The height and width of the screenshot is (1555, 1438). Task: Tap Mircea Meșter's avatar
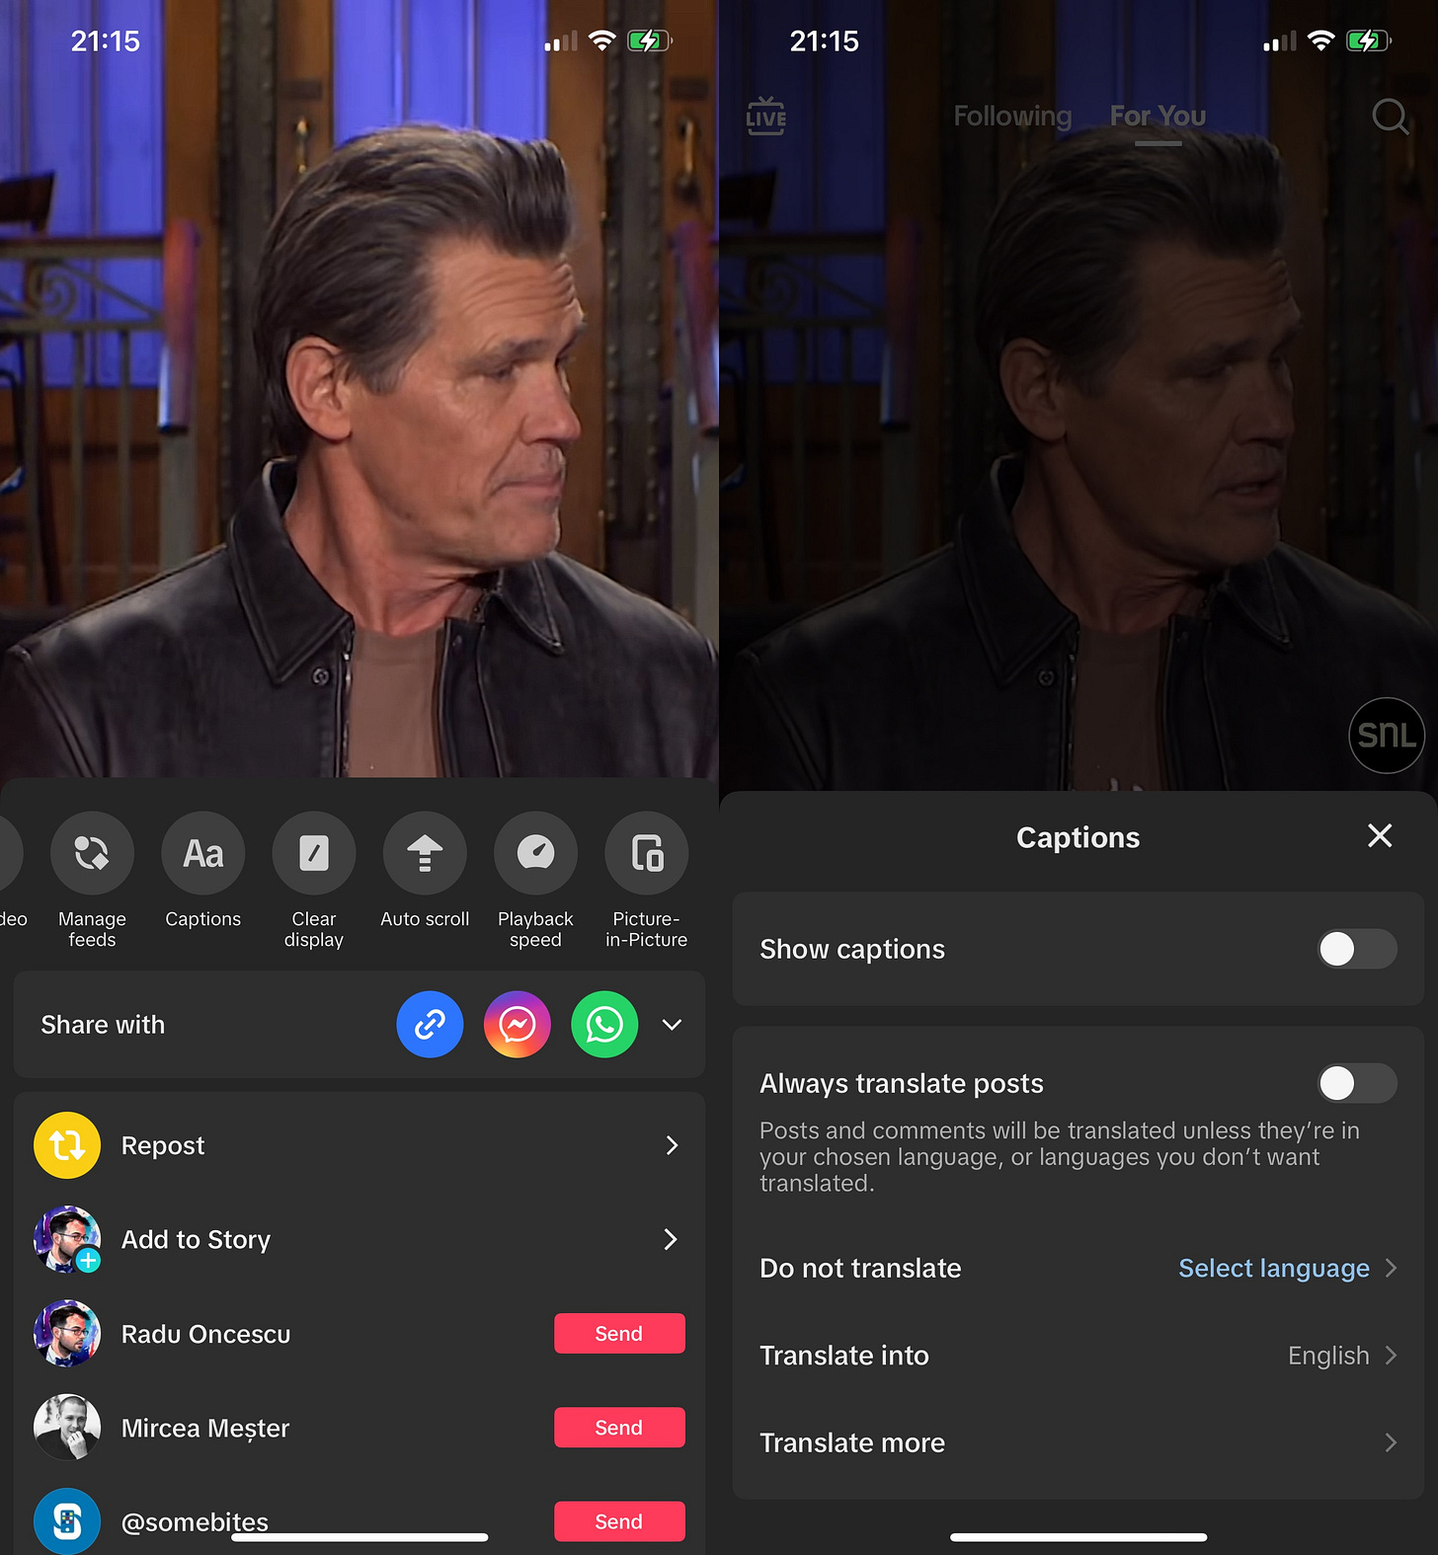pyautogui.click(x=67, y=1428)
